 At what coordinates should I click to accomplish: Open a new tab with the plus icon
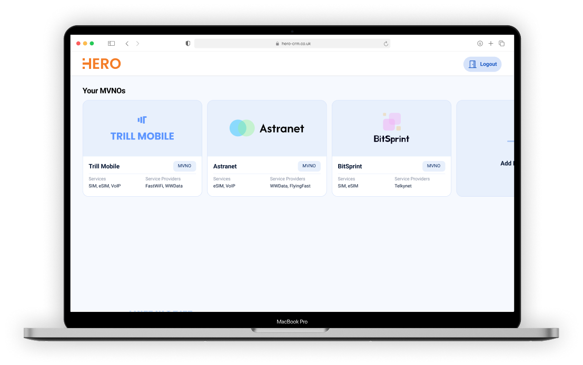point(491,44)
